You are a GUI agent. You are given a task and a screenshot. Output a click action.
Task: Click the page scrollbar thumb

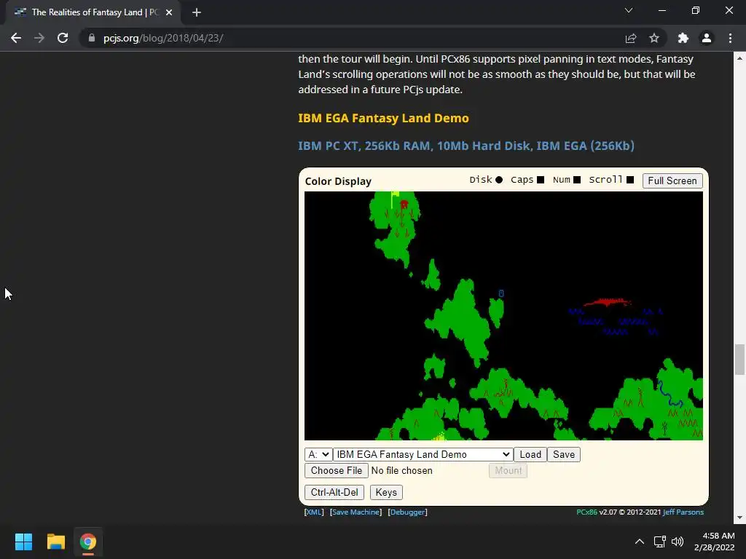pyautogui.click(x=739, y=360)
